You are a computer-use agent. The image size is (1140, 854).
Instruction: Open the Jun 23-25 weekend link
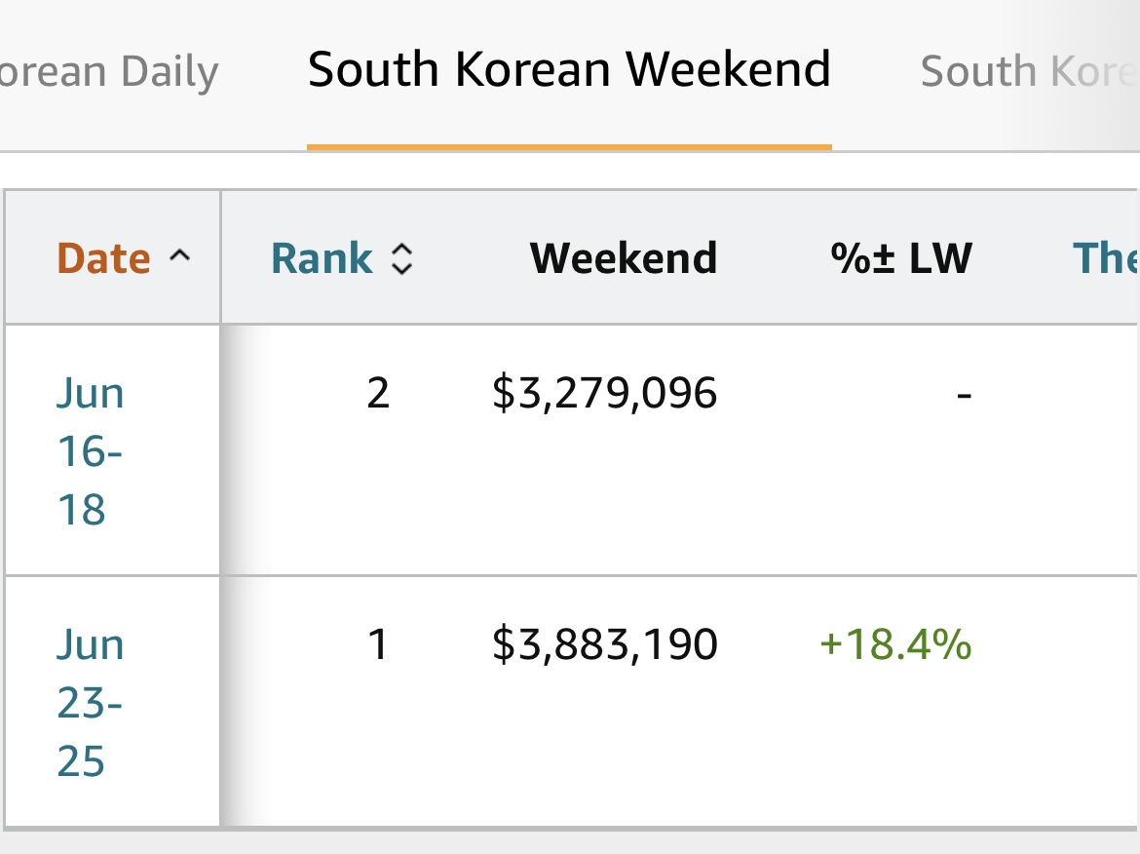pos(90,702)
